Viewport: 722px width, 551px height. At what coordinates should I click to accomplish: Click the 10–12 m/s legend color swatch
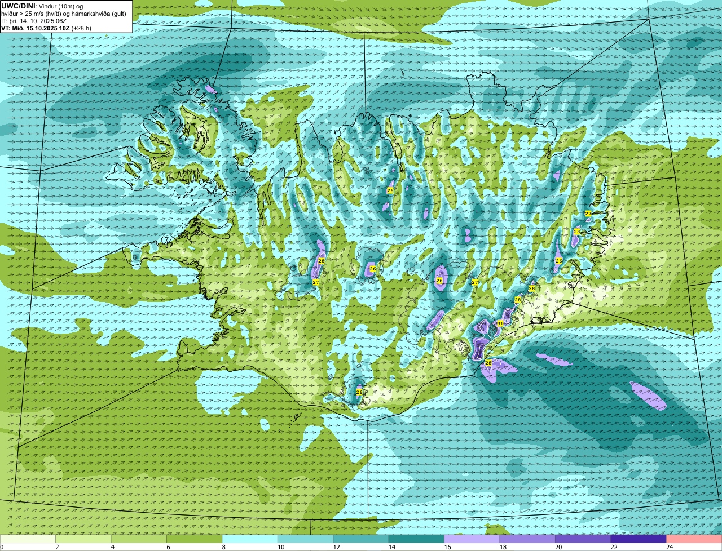coord(305,539)
